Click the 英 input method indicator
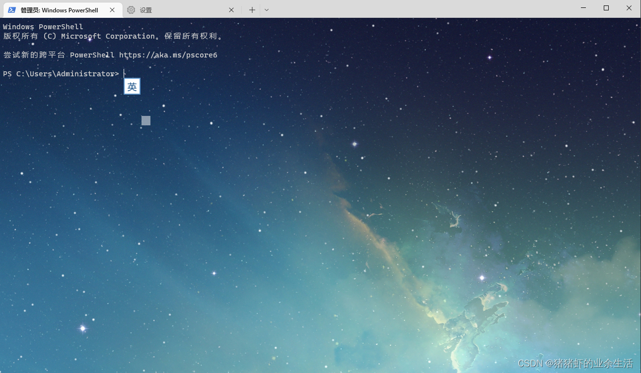Viewport: 641px width, 373px height. (x=132, y=87)
